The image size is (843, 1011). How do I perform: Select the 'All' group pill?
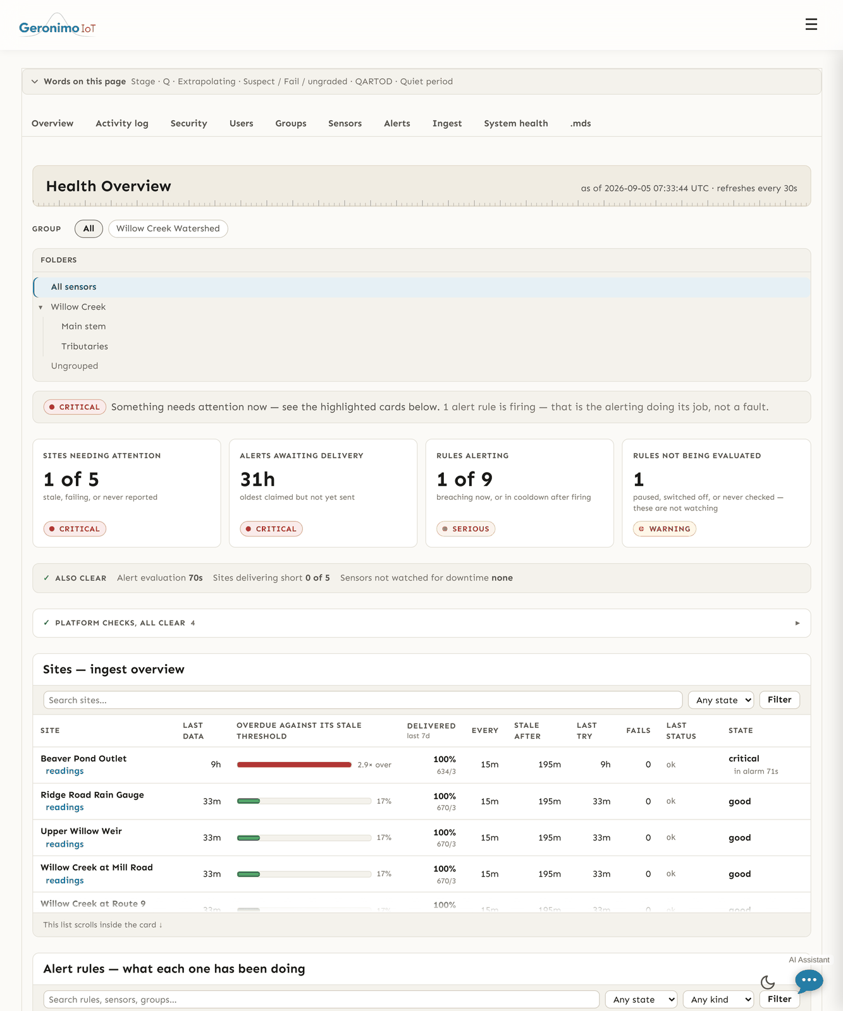(x=89, y=228)
